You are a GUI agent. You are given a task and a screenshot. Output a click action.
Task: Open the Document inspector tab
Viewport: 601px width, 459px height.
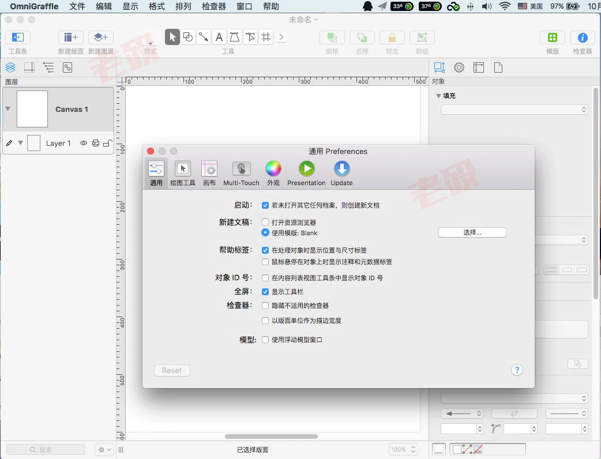tap(498, 67)
